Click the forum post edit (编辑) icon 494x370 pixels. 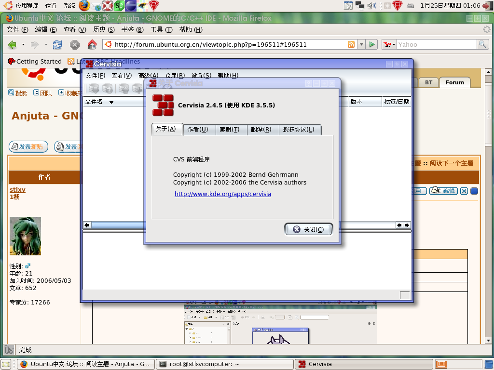[444, 191]
